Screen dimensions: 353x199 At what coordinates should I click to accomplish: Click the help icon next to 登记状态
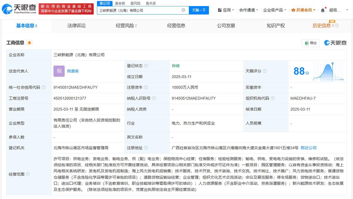click(146, 66)
